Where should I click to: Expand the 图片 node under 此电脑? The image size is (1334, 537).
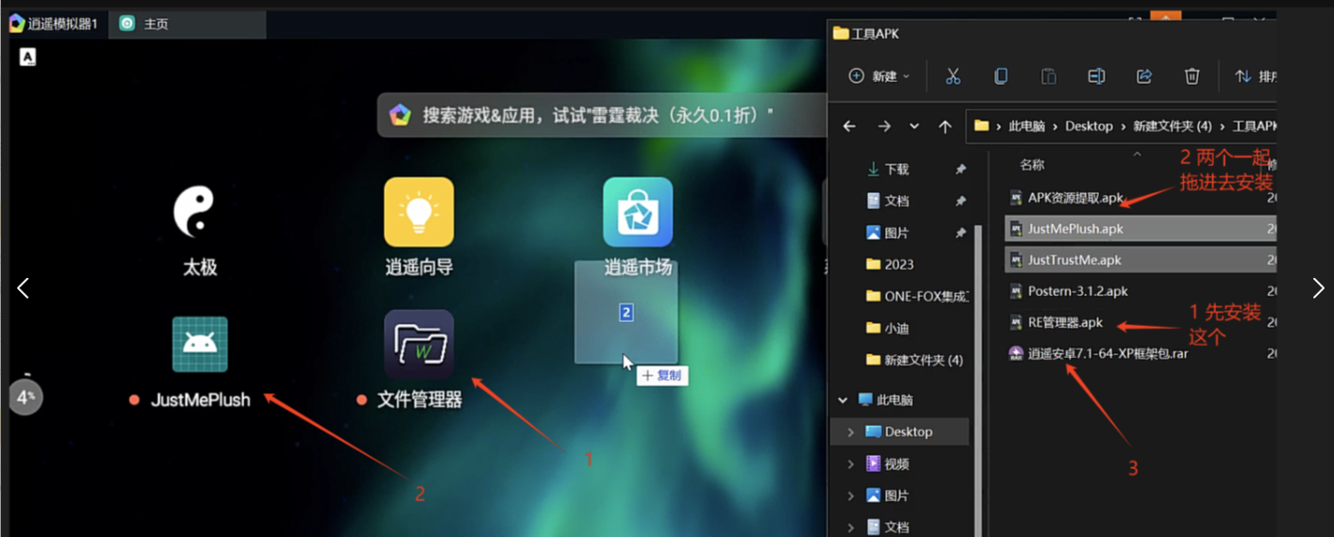point(851,496)
